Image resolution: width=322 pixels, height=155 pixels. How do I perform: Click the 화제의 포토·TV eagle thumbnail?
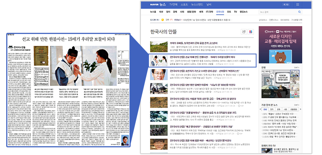point(267,151)
